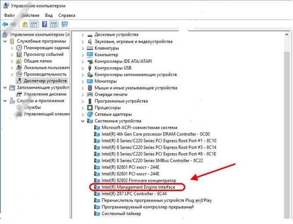Screen dimensions: 293x224
Task: Select SMBus Controller - 8C22 device
Action: point(152,161)
